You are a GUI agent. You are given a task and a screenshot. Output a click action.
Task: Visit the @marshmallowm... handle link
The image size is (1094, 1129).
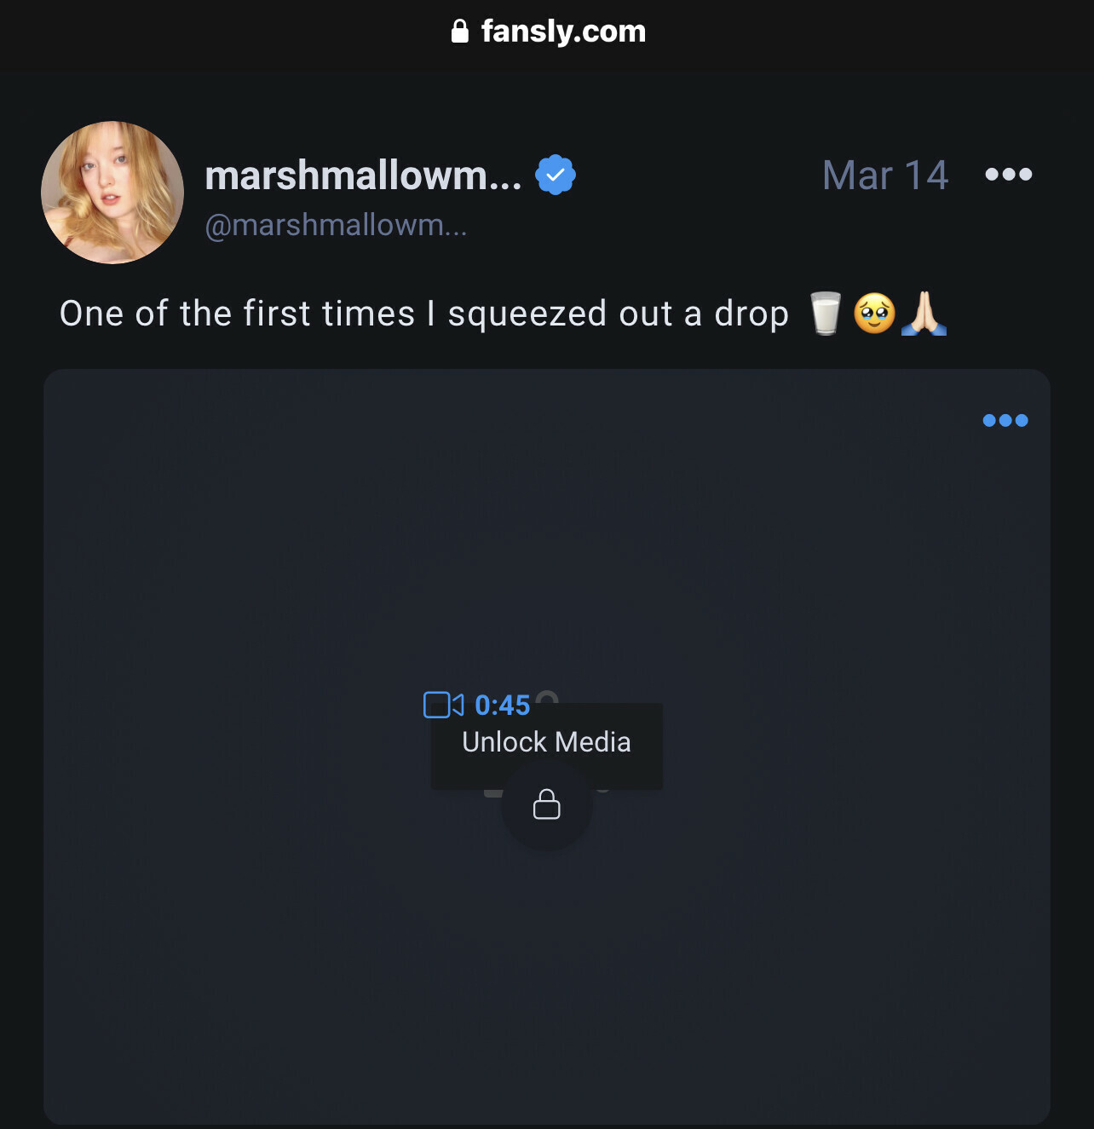pyautogui.click(x=336, y=225)
